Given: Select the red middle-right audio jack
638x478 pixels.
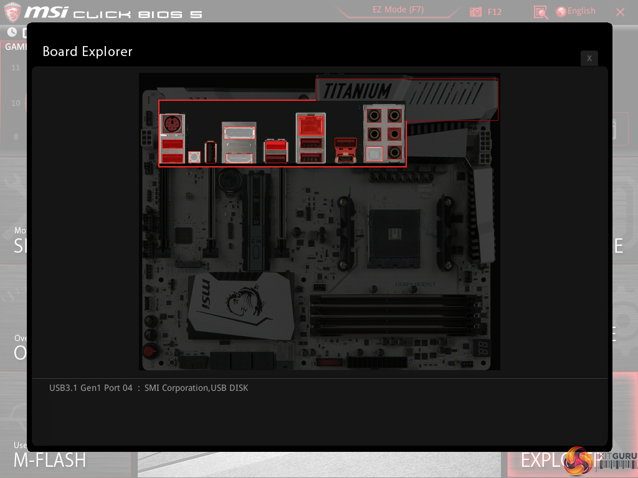Looking at the screenshot, I should coord(394,134).
